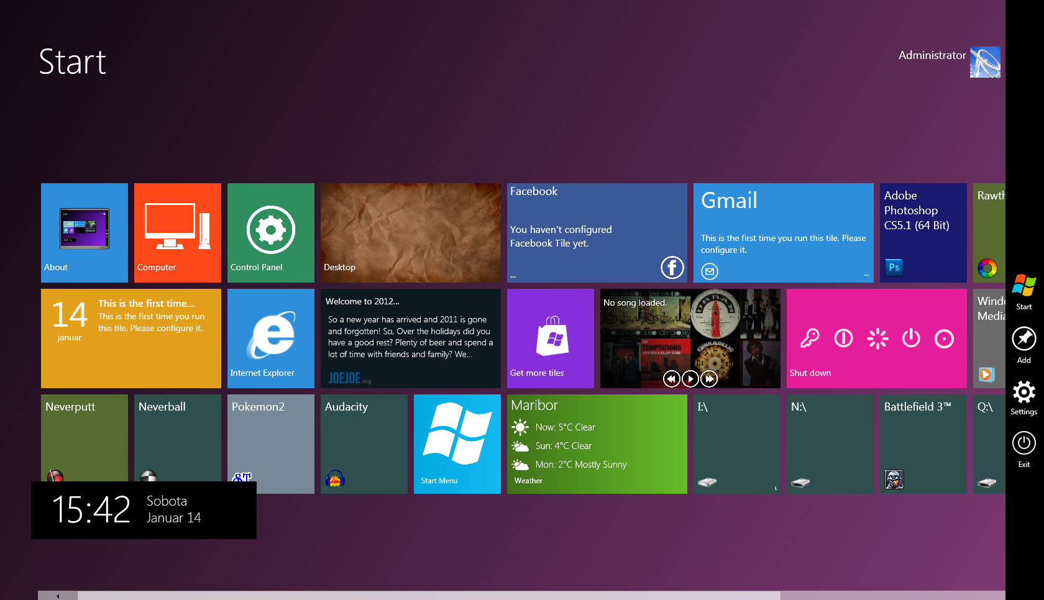The height and width of the screenshot is (600, 1044).
Task: Launch the Control Panel gear tile
Action: click(x=271, y=233)
